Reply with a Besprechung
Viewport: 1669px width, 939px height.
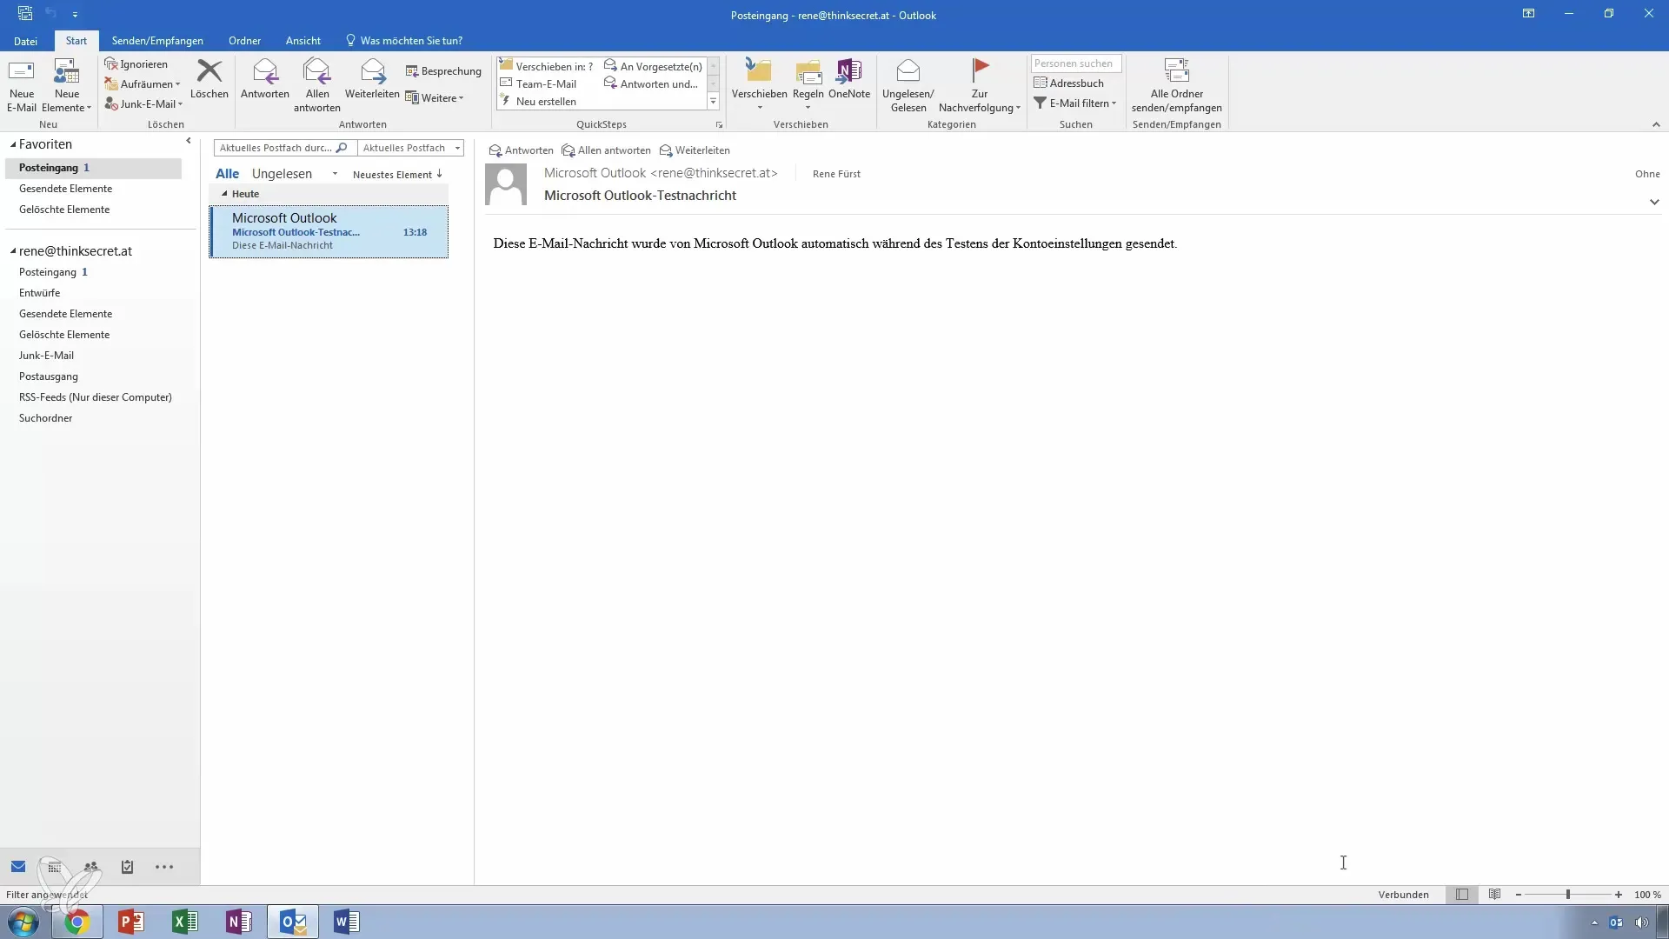(x=443, y=71)
